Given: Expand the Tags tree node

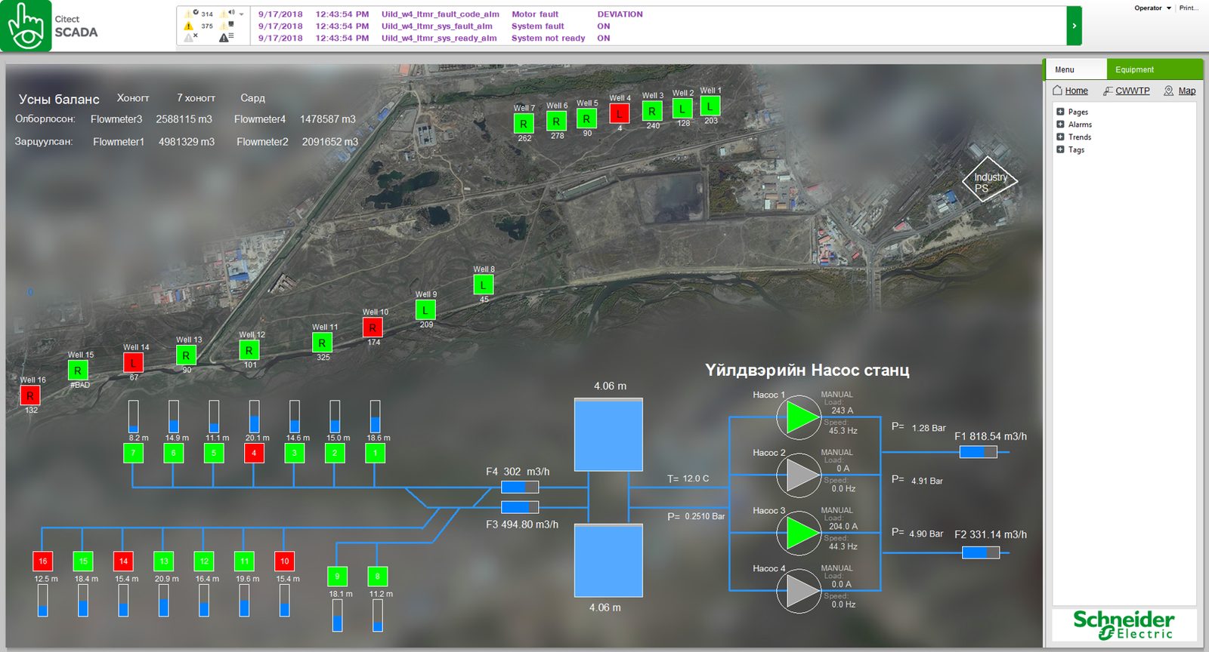Looking at the screenshot, I should (1060, 149).
